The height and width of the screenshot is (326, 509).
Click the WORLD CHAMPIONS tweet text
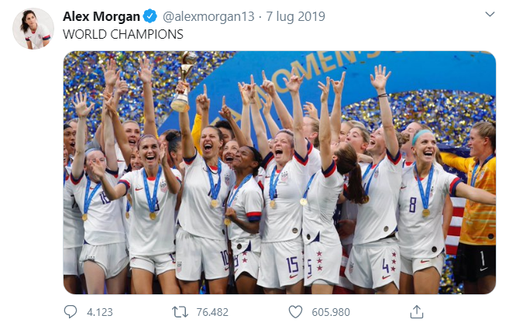click(122, 34)
